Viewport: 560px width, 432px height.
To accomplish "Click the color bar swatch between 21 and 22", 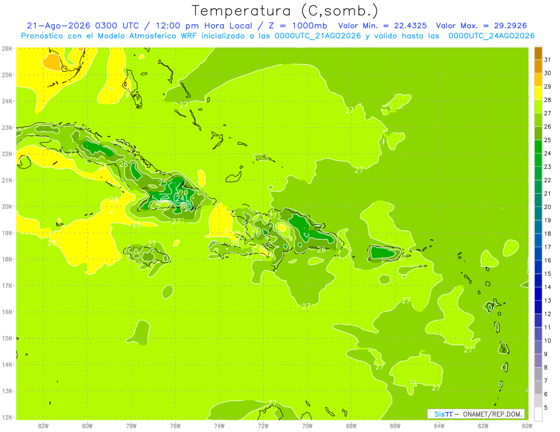I will pyautogui.click(x=538, y=187).
